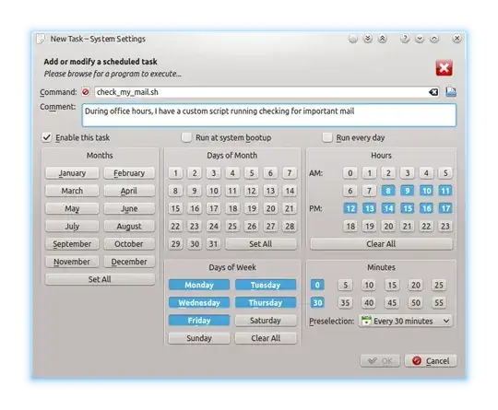Open the Preselection Every 30 minutes dropdown
This screenshot has width=498, height=410.
pyautogui.click(x=405, y=321)
